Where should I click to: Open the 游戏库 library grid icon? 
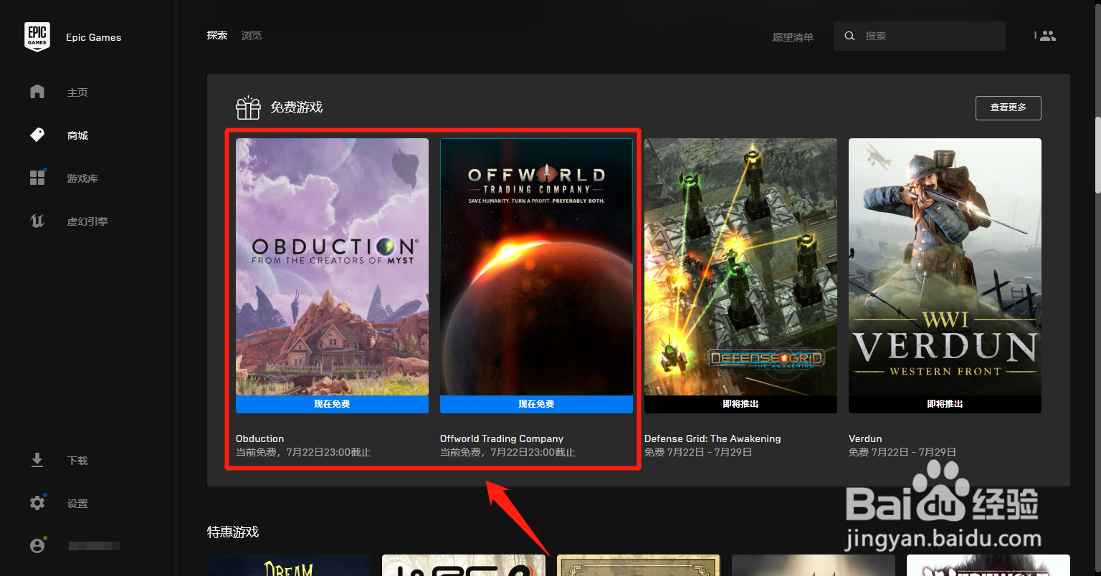[x=37, y=178]
